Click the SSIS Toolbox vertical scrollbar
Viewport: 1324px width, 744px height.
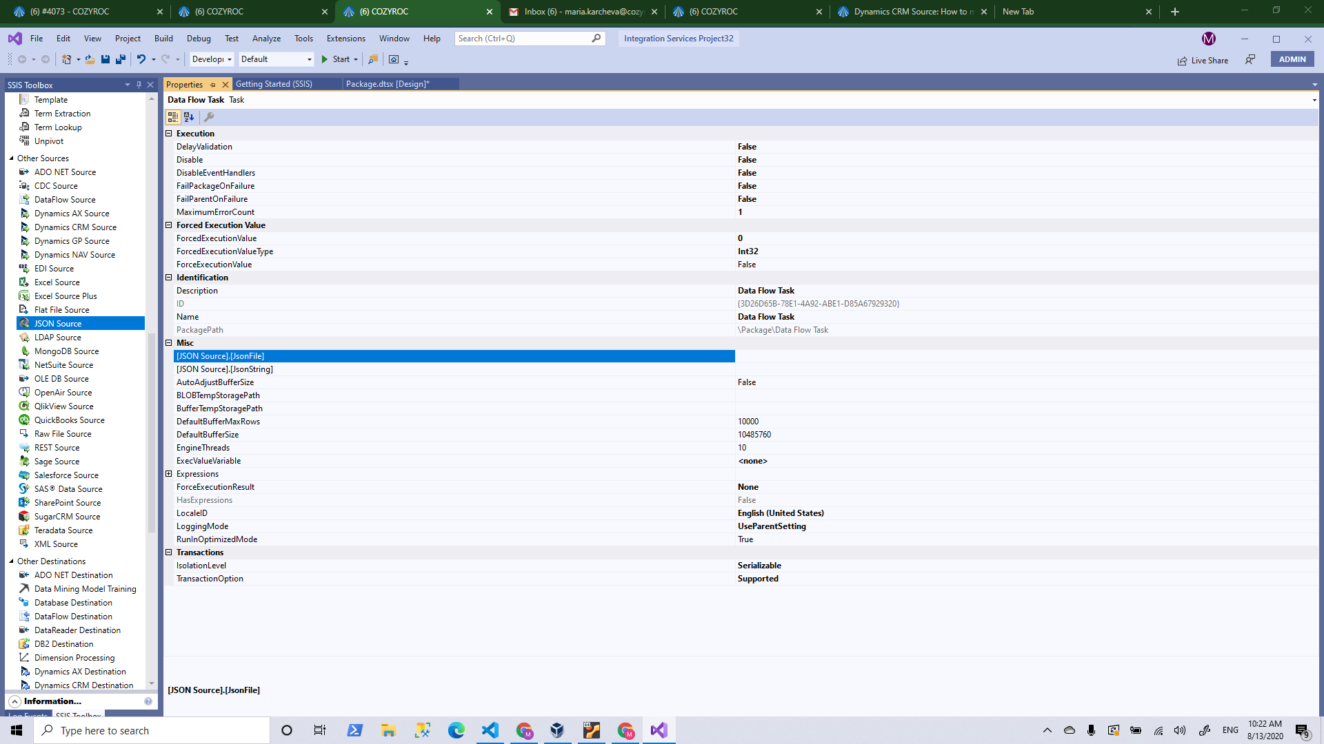(x=152, y=434)
